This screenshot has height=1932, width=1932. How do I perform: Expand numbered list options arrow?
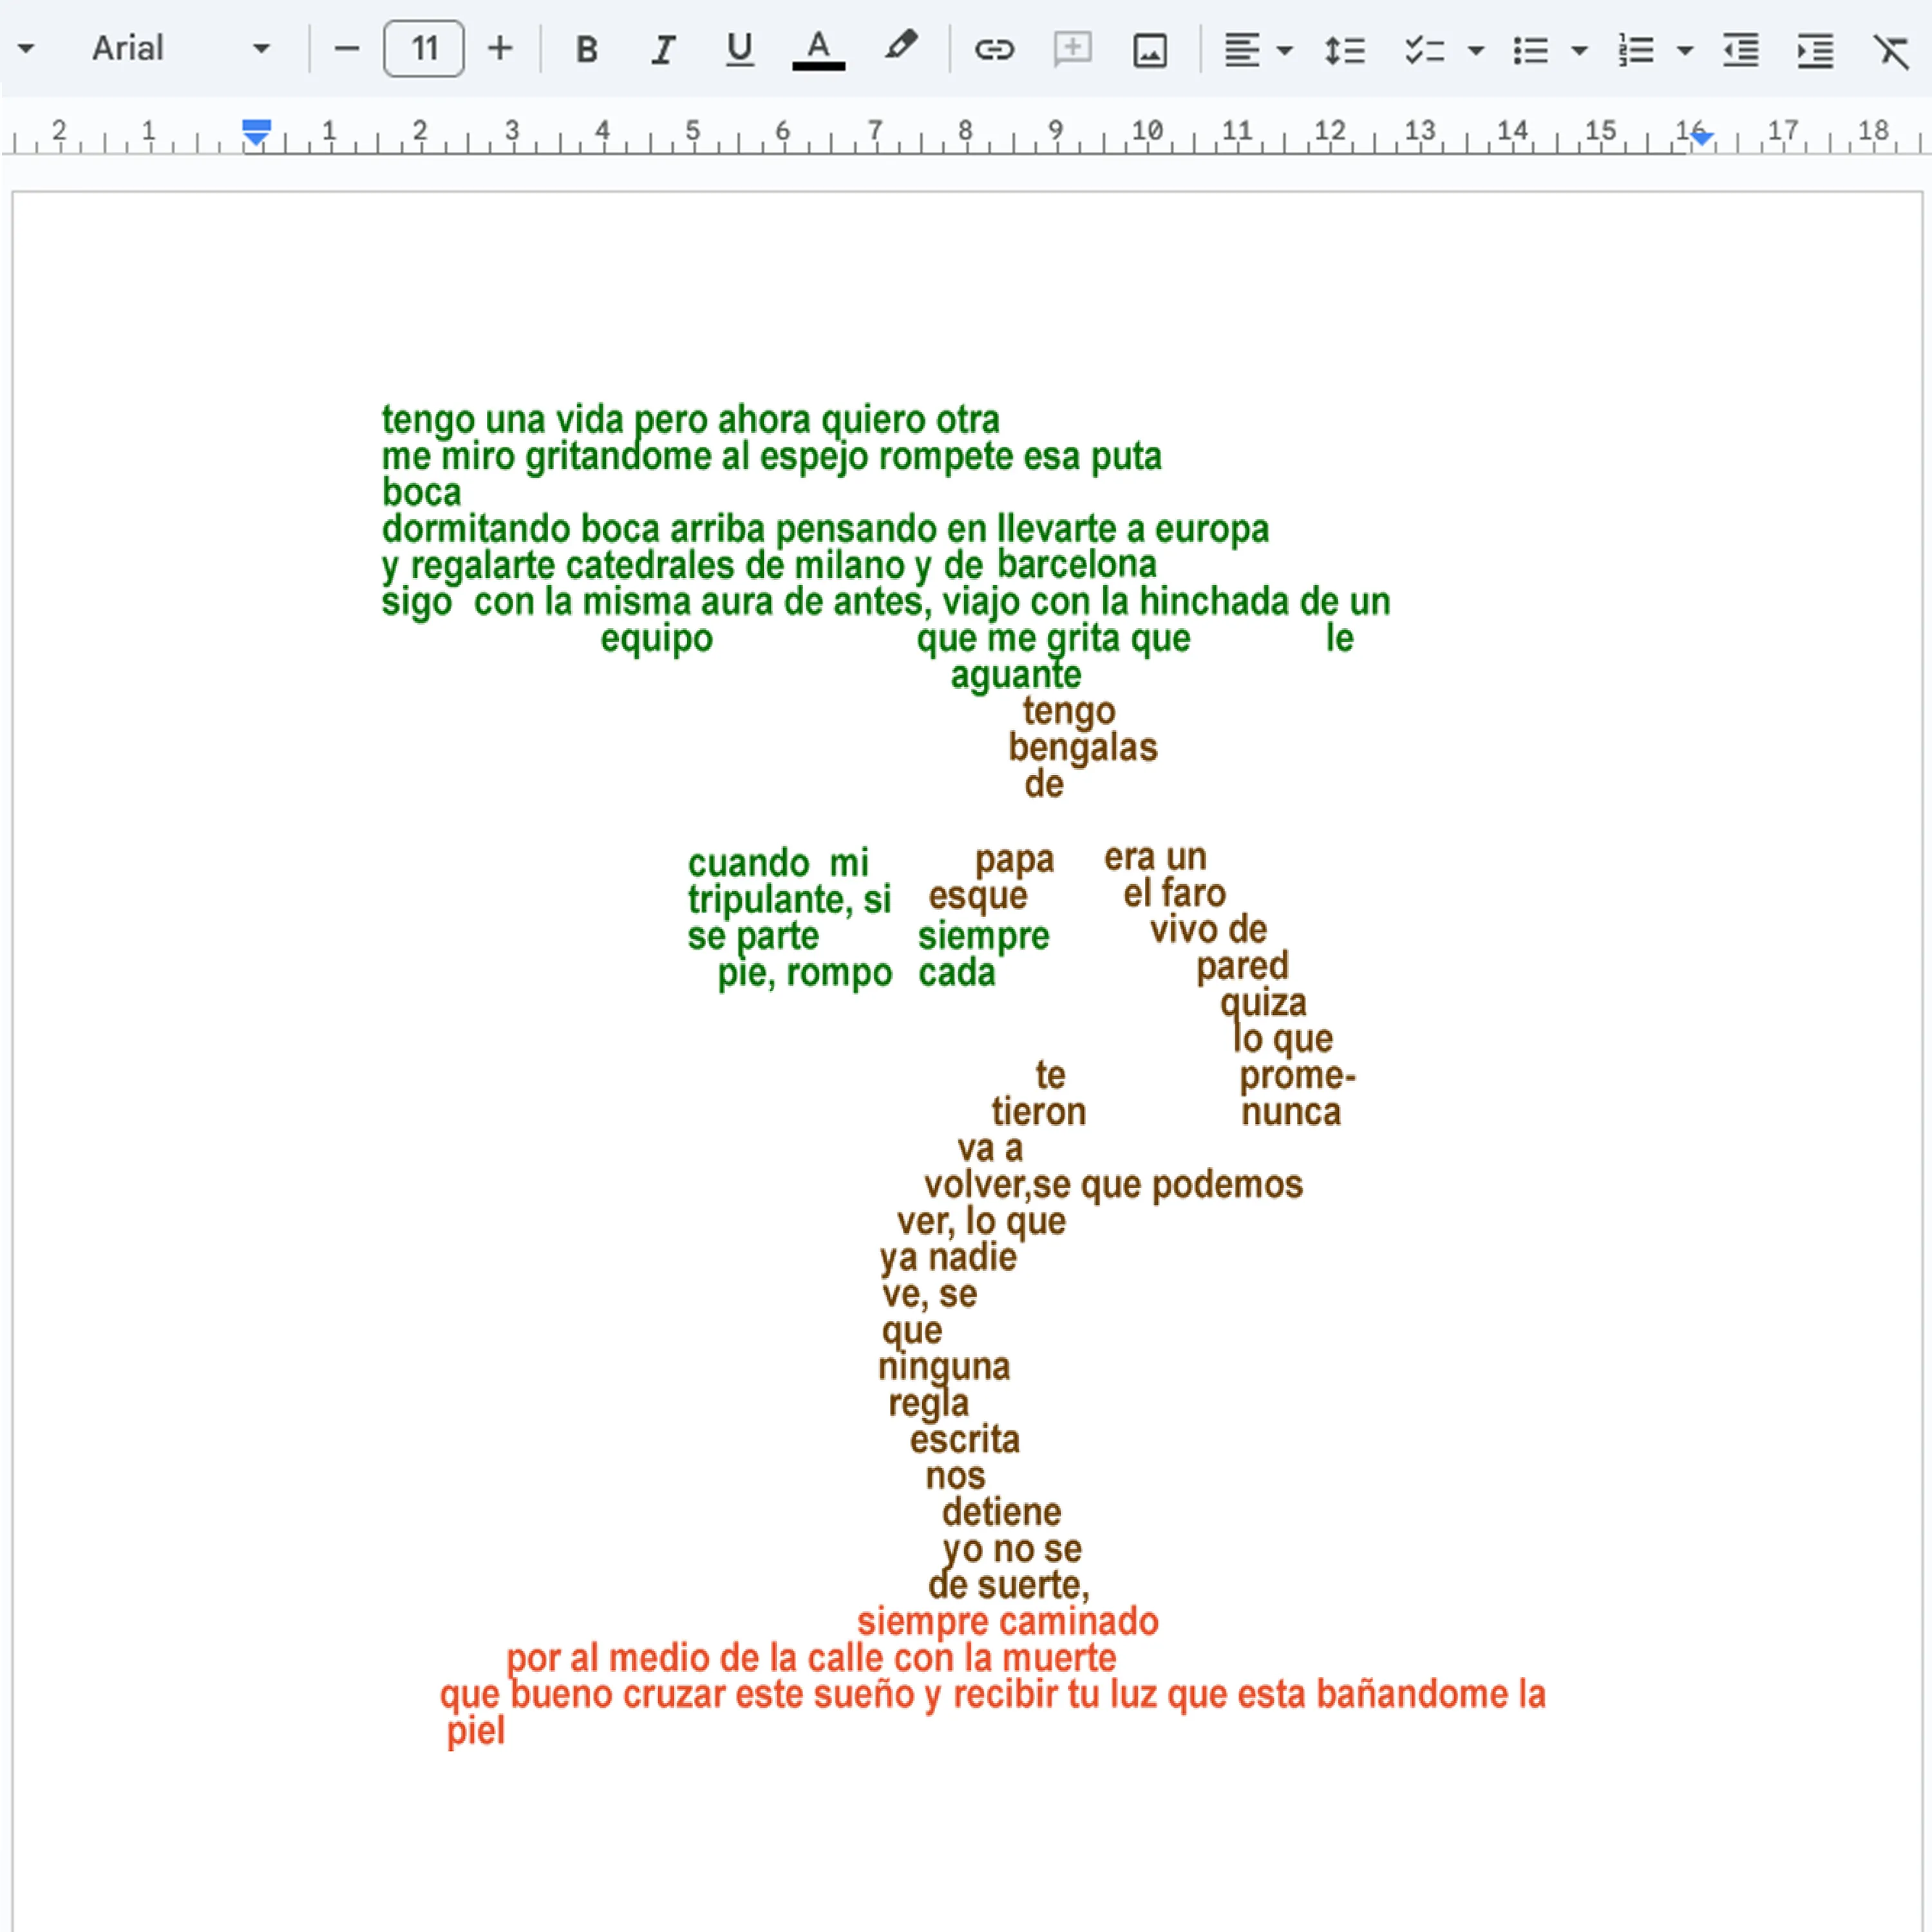coord(1685,49)
